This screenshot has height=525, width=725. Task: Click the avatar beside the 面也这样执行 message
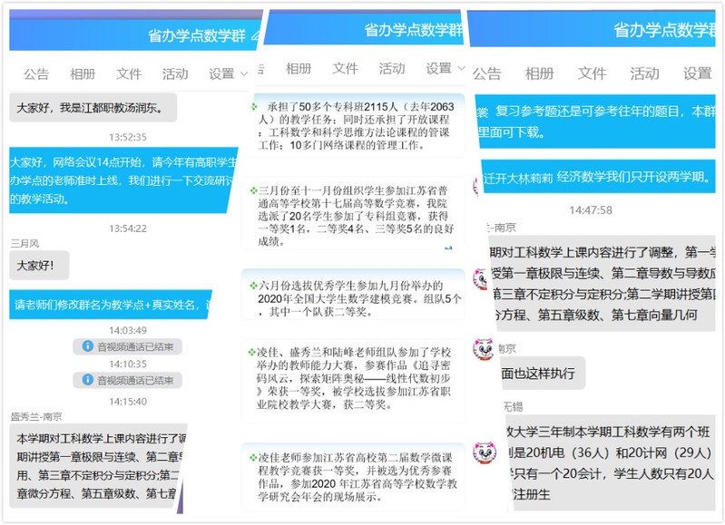485,349
